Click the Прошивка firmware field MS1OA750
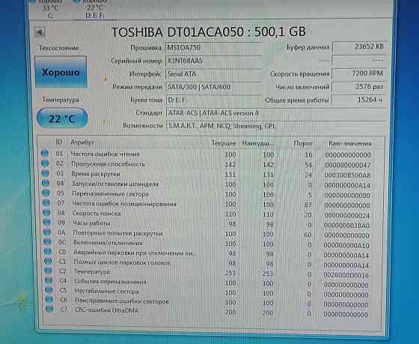The height and width of the screenshot is (344, 419). point(213,48)
